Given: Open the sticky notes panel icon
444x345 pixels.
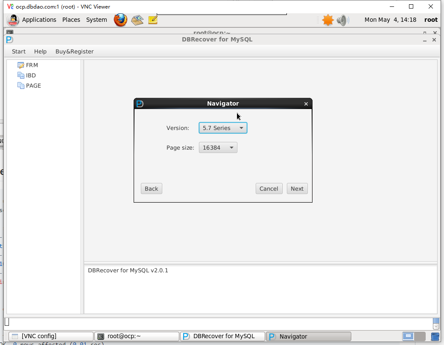Looking at the screenshot, I should [x=152, y=20].
